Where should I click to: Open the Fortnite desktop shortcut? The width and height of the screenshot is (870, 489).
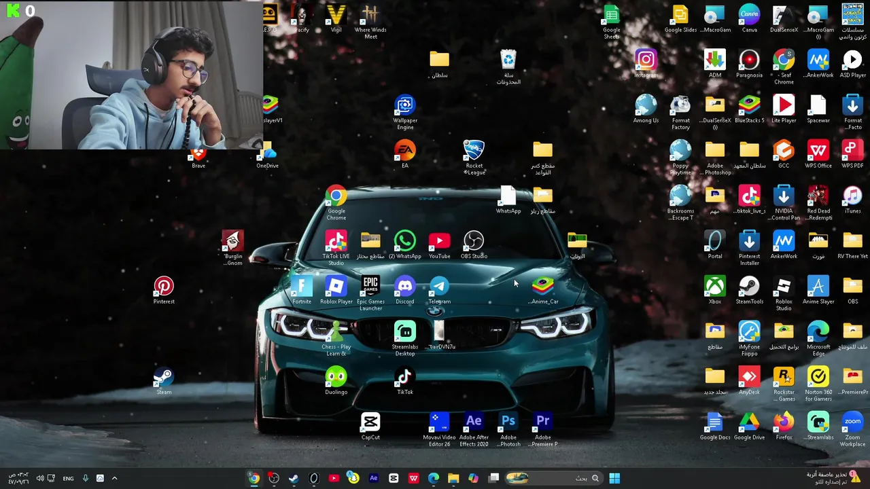pos(302,291)
